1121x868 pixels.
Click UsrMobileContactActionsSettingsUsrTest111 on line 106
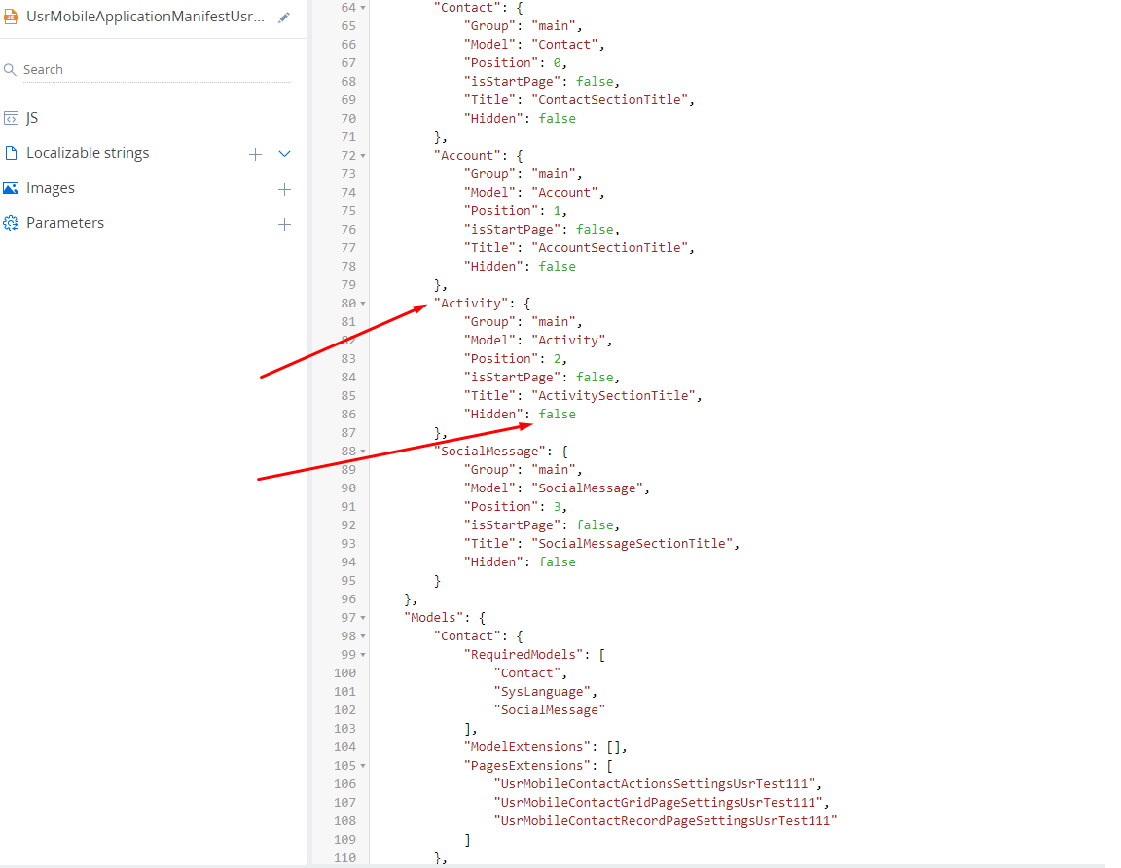(x=654, y=783)
